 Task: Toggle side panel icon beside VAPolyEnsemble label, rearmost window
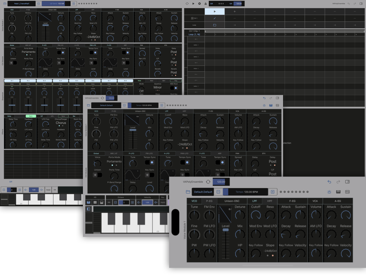pos(361,4)
